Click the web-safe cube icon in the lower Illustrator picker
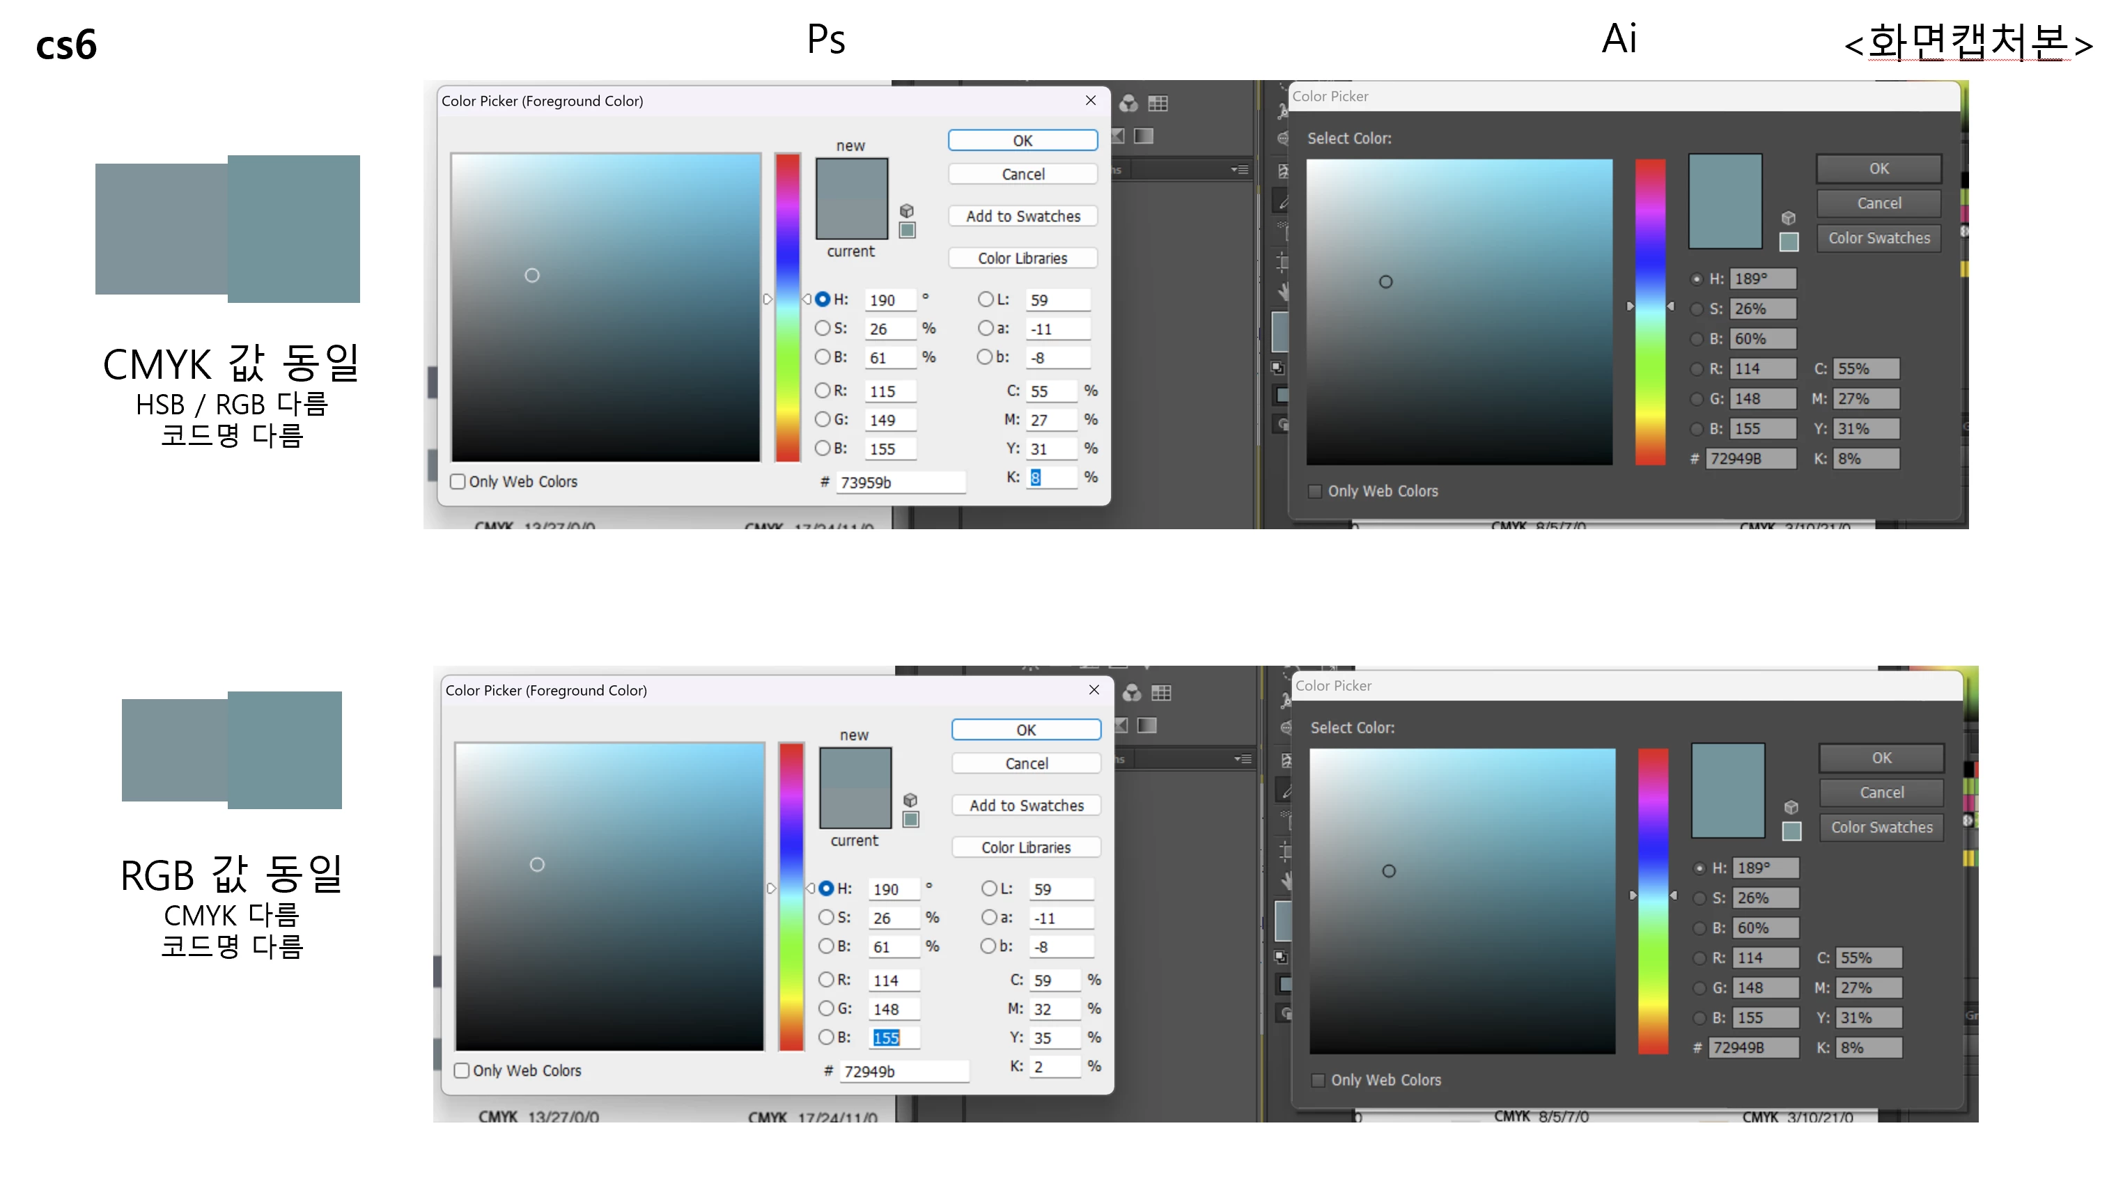The image size is (2116, 1197). pyautogui.click(x=1791, y=807)
